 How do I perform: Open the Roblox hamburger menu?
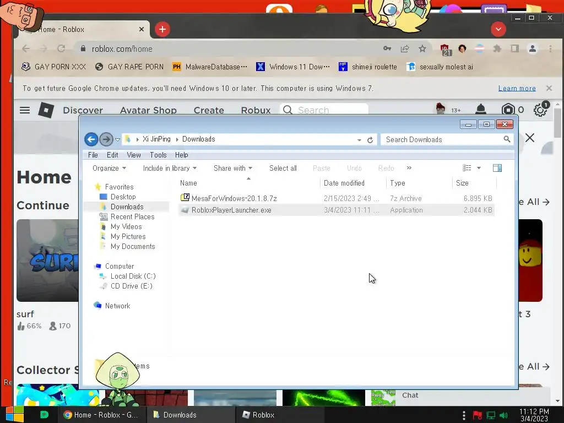click(x=25, y=110)
